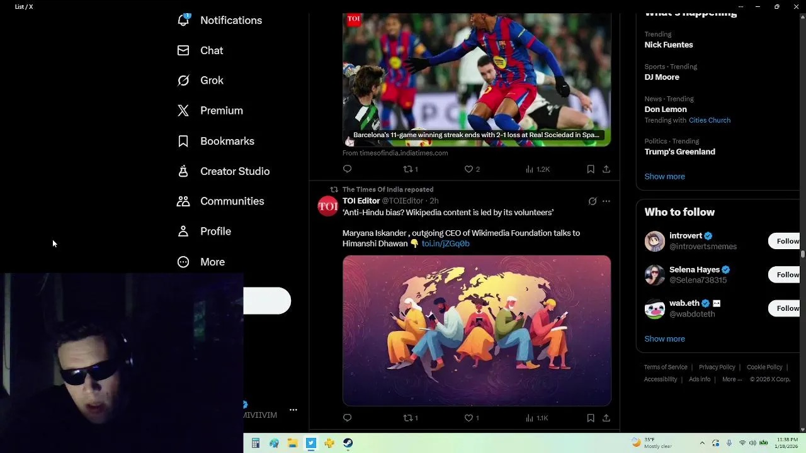Screen dimensions: 806x453
Task: Click the X Premium logo icon
Action: (x=183, y=111)
